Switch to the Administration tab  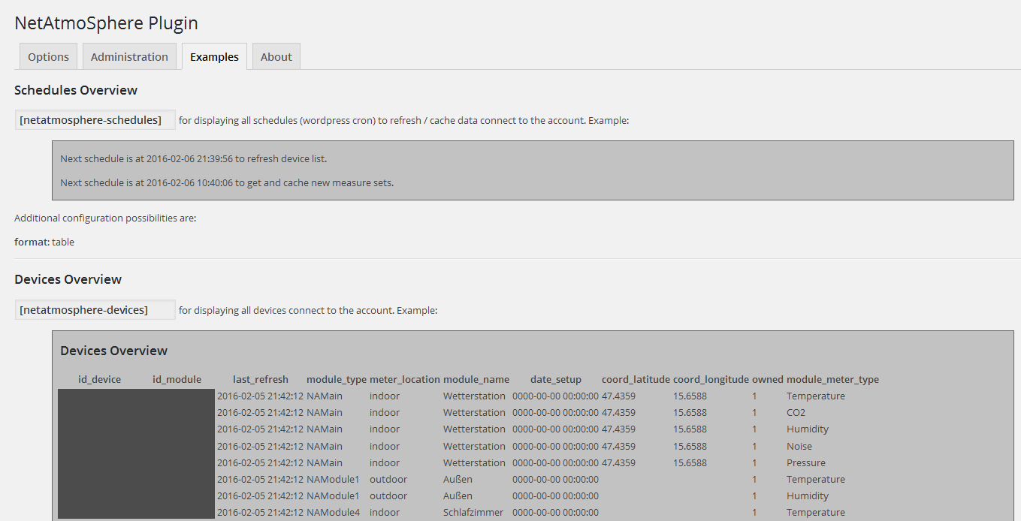pos(129,56)
